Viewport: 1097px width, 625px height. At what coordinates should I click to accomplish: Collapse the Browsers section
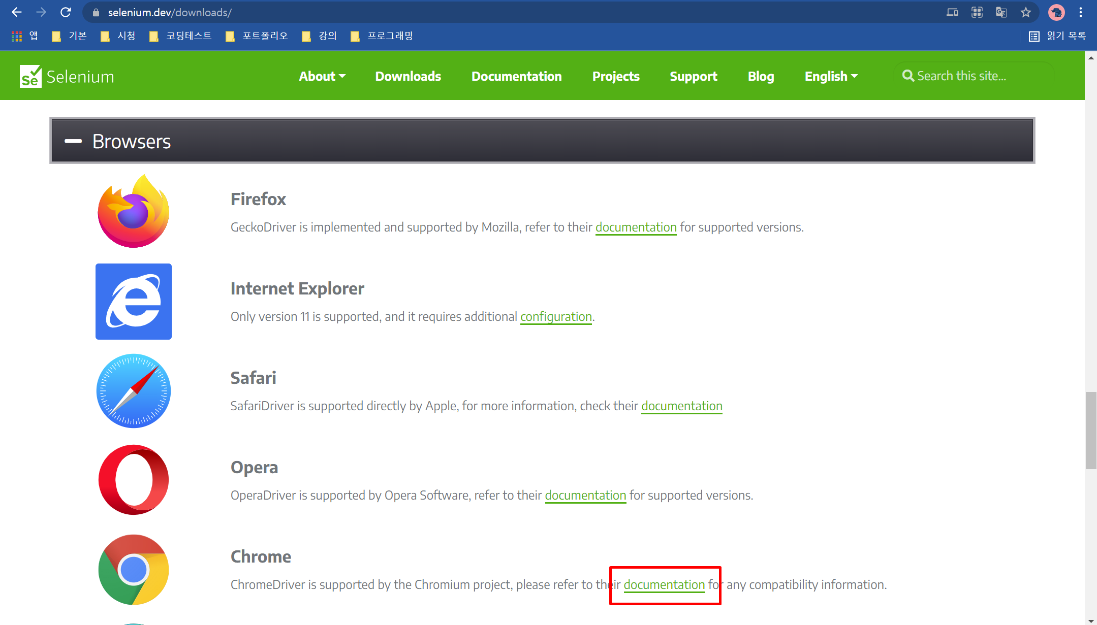point(73,141)
